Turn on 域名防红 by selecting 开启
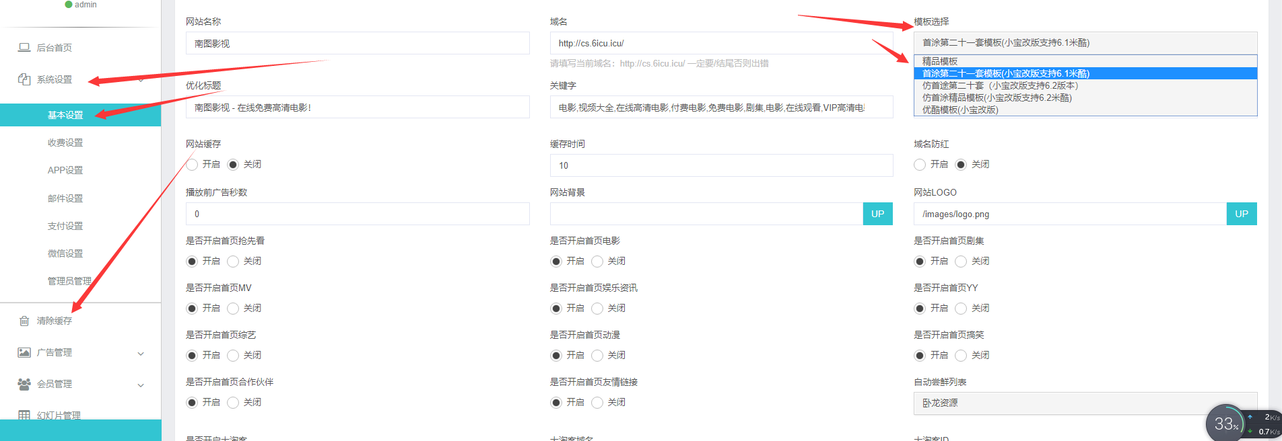1282x441 pixels. click(920, 165)
